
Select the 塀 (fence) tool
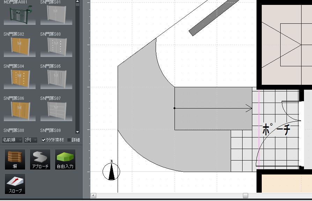[x=15, y=159]
